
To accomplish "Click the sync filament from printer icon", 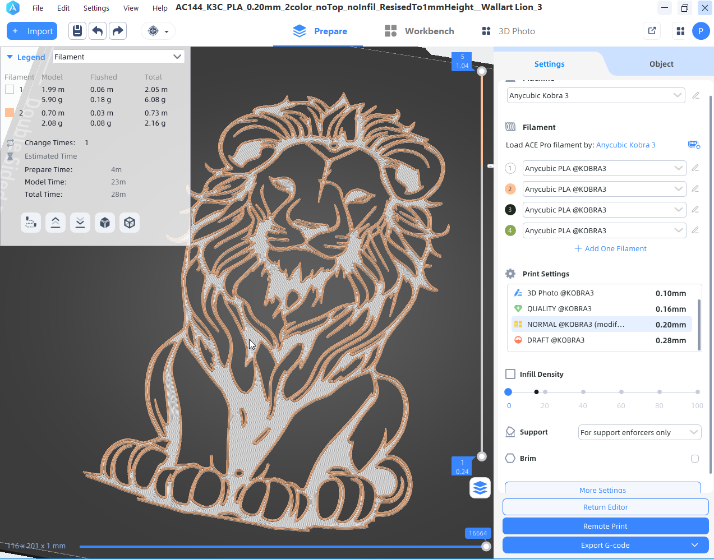I will pyautogui.click(x=694, y=145).
